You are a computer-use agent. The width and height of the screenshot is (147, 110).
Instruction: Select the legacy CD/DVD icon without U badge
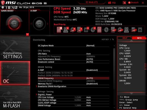click(x=106, y=30)
